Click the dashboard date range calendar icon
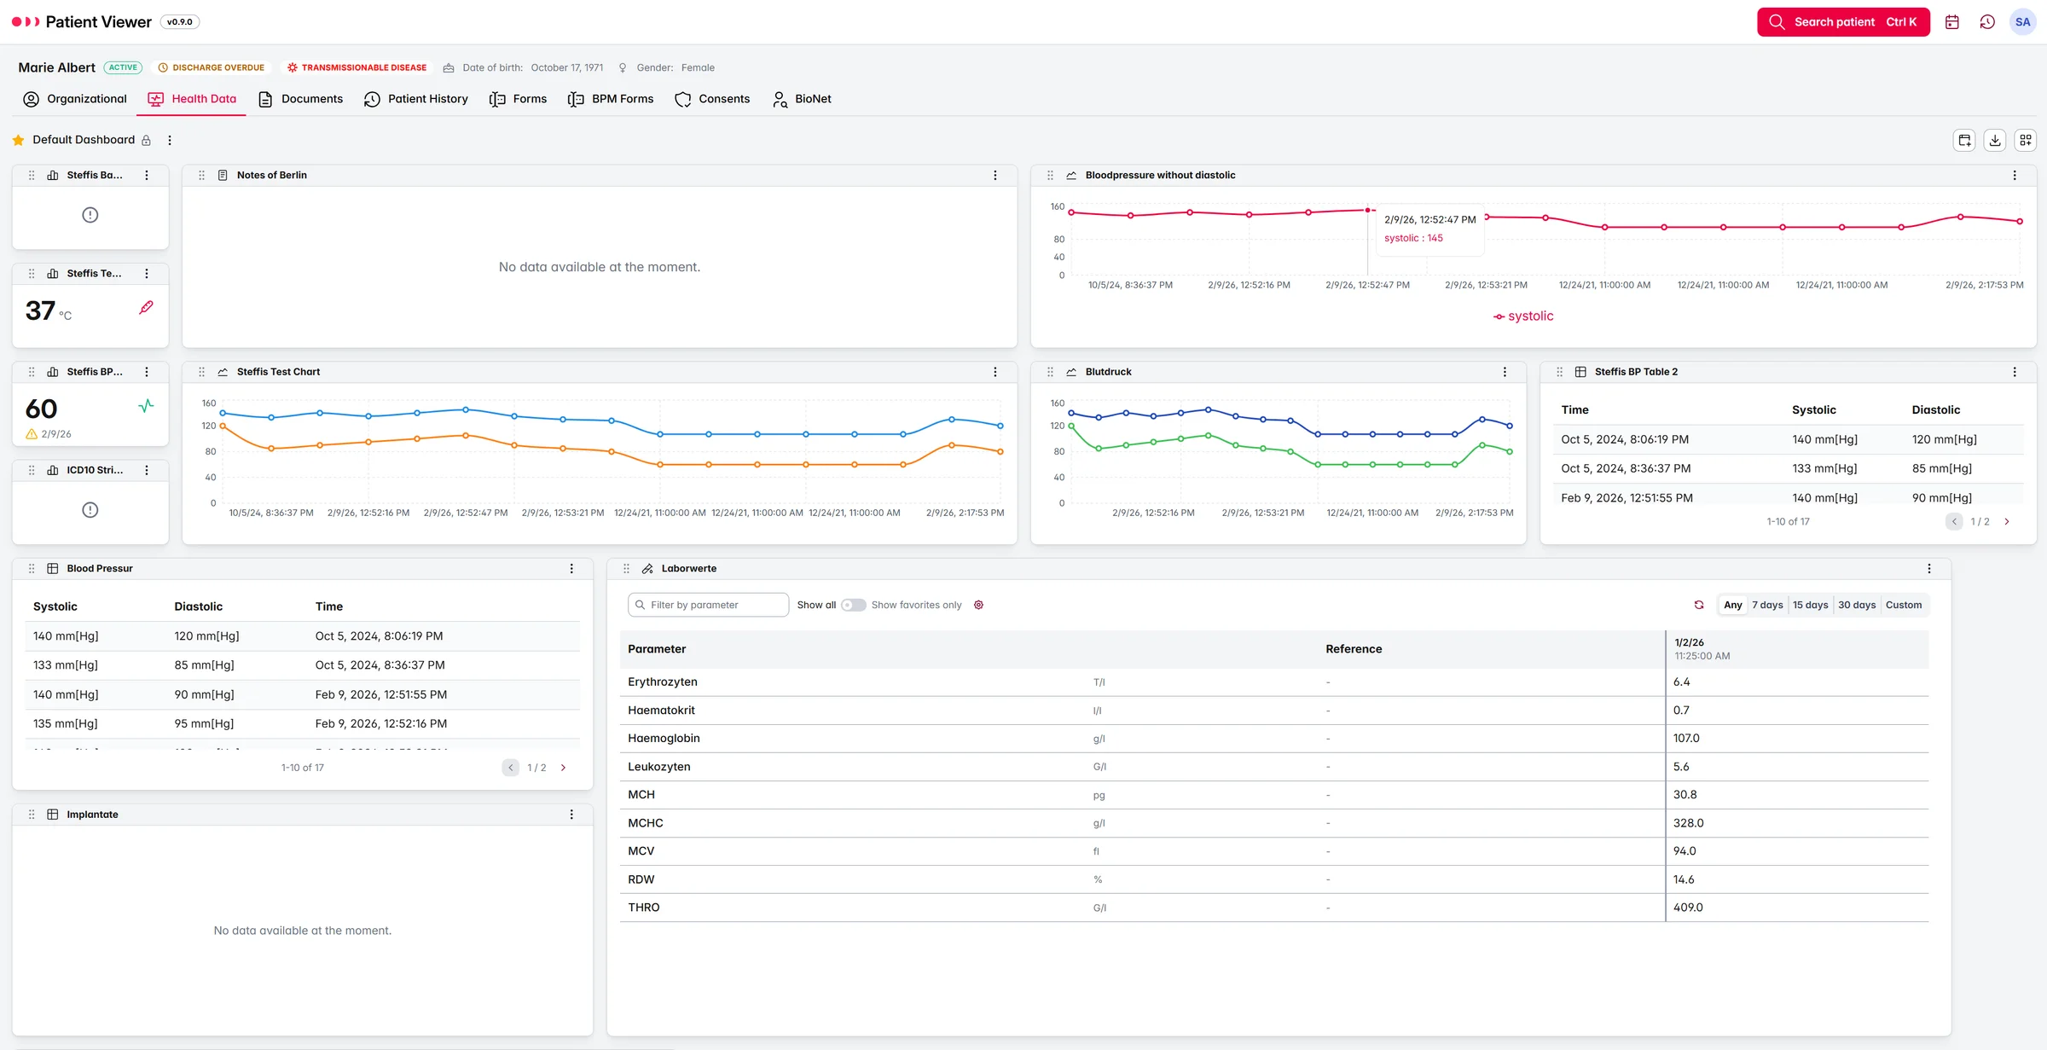The width and height of the screenshot is (2047, 1050). click(x=1964, y=140)
